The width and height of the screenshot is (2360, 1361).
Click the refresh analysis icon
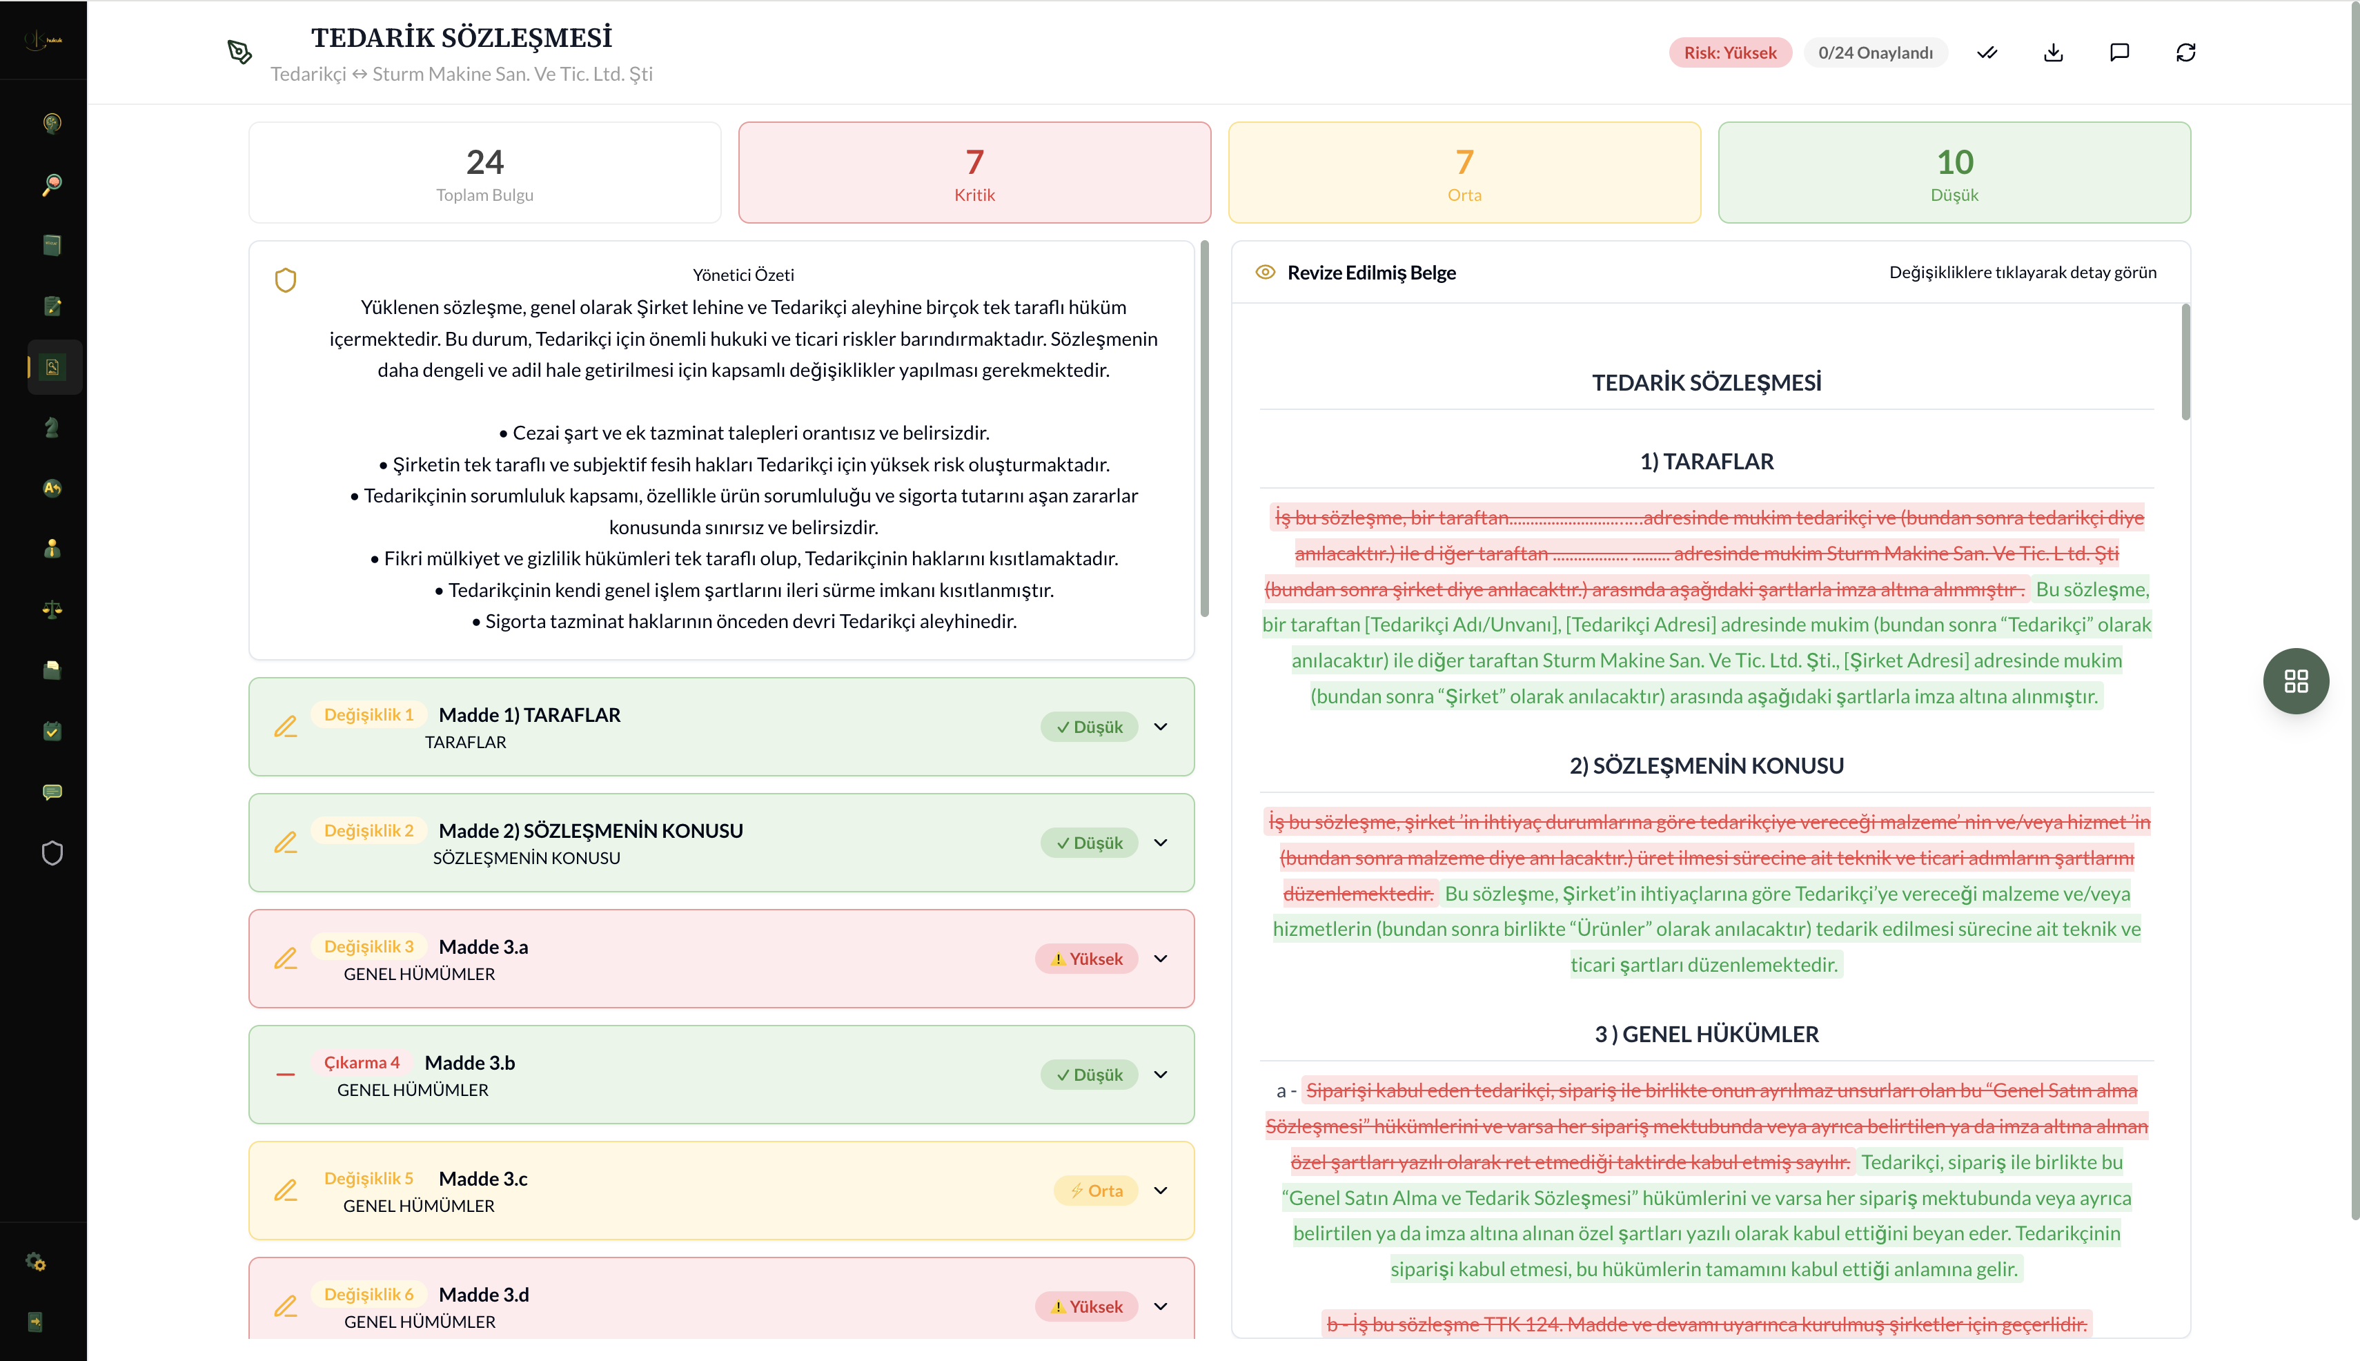(x=2185, y=52)
